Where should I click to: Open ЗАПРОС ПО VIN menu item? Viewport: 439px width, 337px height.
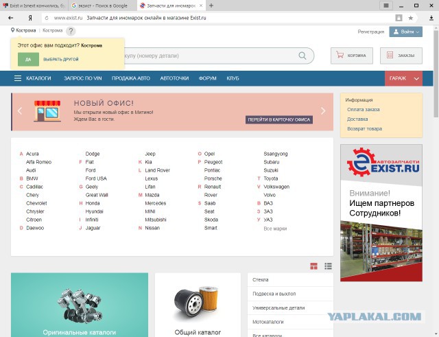click(x=82, y=78)
